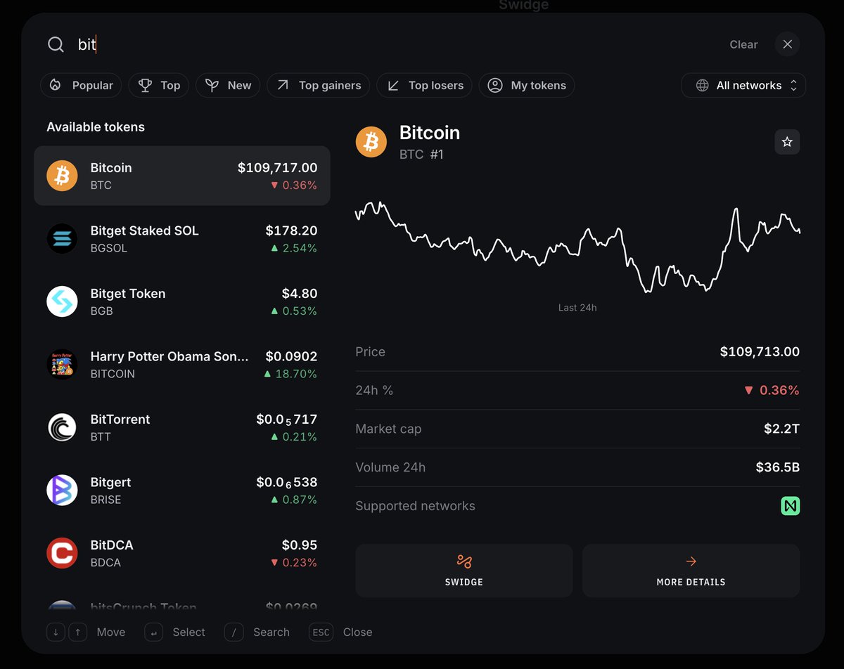Clear the search text
Image resolution: width=844 pixels, height=669 pixels.
click(743, 44)
